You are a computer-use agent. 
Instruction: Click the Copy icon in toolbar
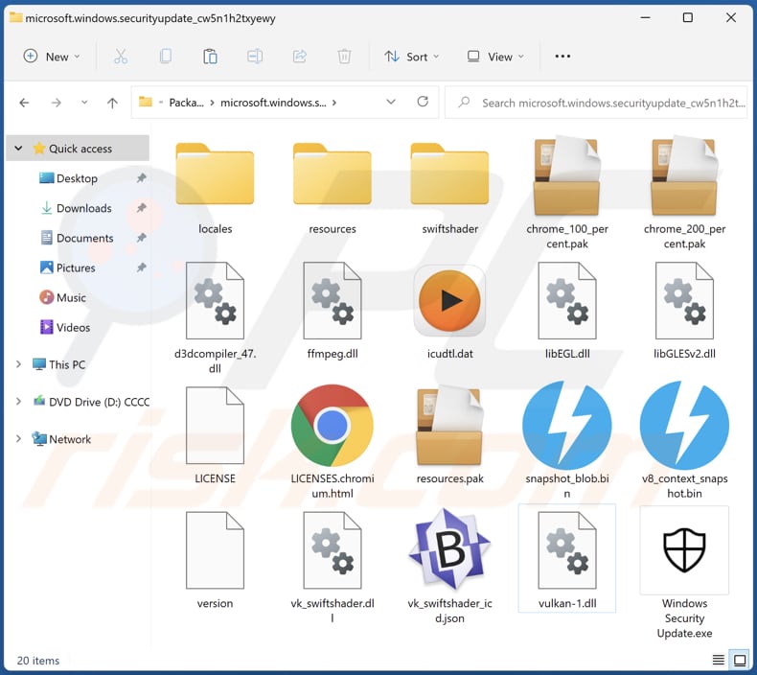pos(165,57)
